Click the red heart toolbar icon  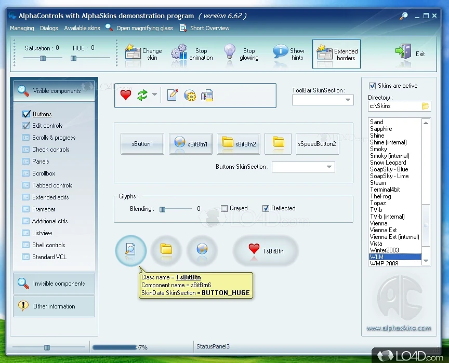click(x=126, y=95)
